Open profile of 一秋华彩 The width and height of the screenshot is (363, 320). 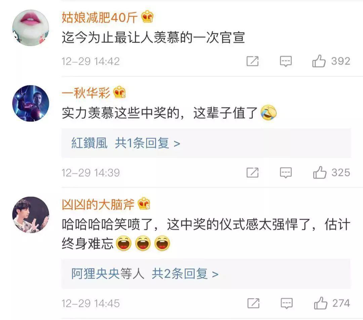pos(86,93)
